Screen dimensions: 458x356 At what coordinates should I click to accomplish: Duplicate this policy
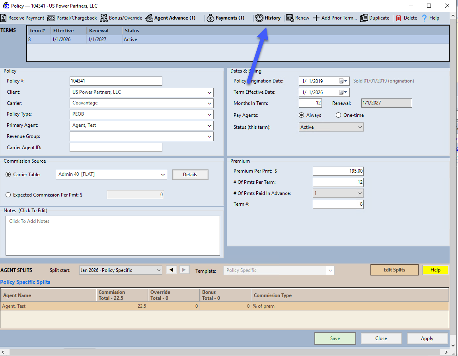coord(375,18)
